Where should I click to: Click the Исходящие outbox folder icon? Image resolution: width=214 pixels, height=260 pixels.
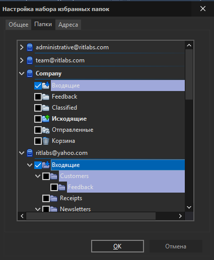click(46, 119)
